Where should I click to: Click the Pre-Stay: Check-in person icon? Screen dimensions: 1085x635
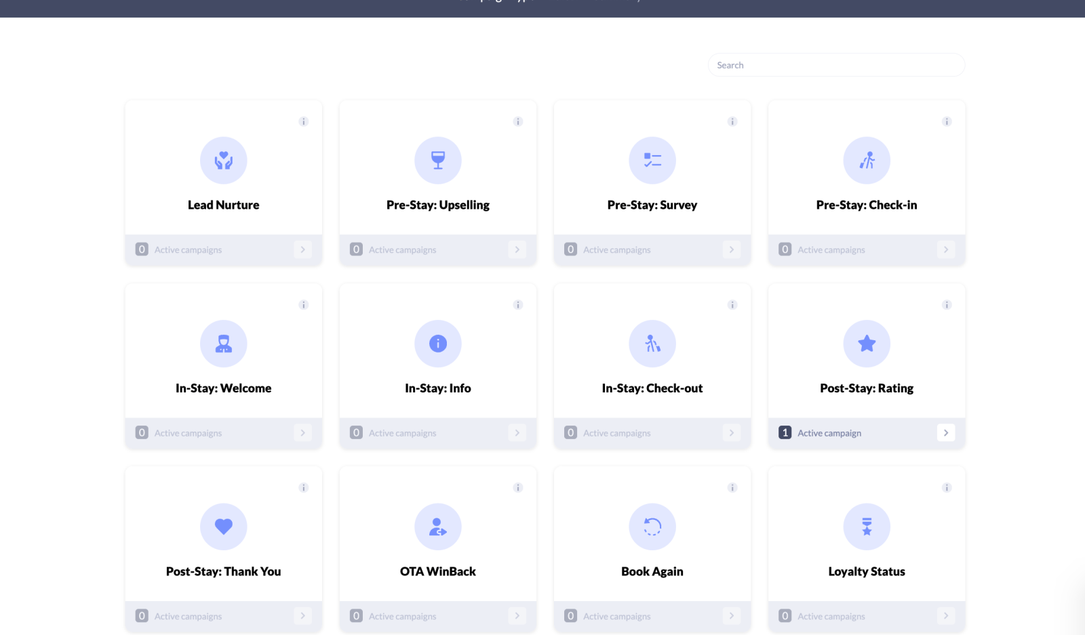click(867, 161)
